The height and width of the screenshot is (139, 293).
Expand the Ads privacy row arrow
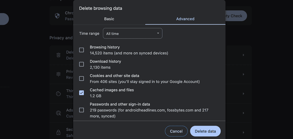(x=243, y=113)
